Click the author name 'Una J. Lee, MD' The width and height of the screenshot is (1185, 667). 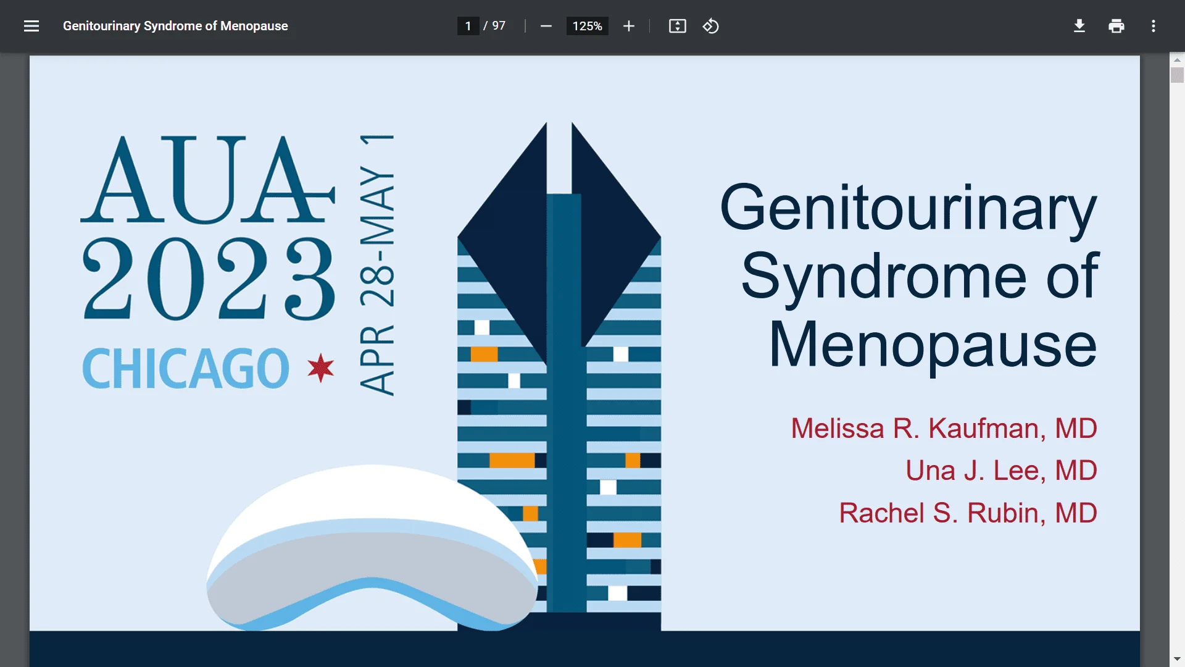click(1001, 470)
